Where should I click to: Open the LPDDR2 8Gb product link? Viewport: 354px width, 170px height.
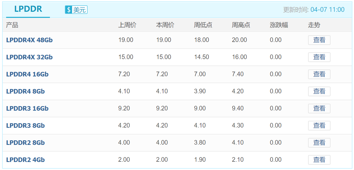(25, 143)
